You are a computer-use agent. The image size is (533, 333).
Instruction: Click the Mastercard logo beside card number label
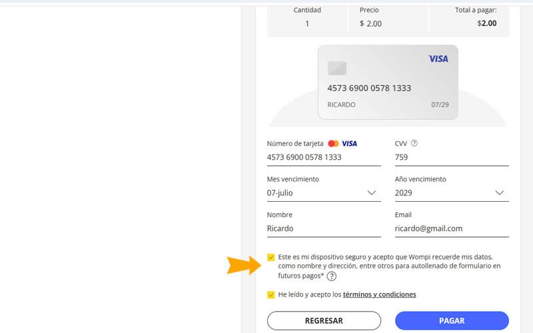point(333,143)
